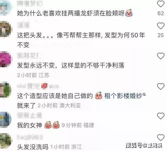The height and width of the screenshot is (151, 167).
Task: Tap the blurred username above 发型永远不变
Action: pyautogui.click(x=29, y=56)
